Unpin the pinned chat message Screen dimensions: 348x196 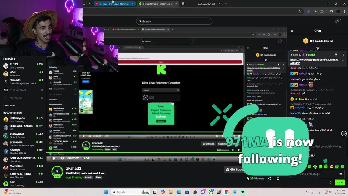point(336,55)
